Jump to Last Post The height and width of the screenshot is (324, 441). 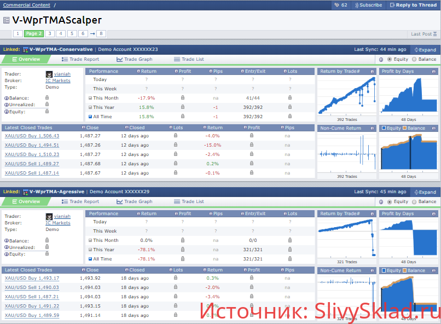423,34
